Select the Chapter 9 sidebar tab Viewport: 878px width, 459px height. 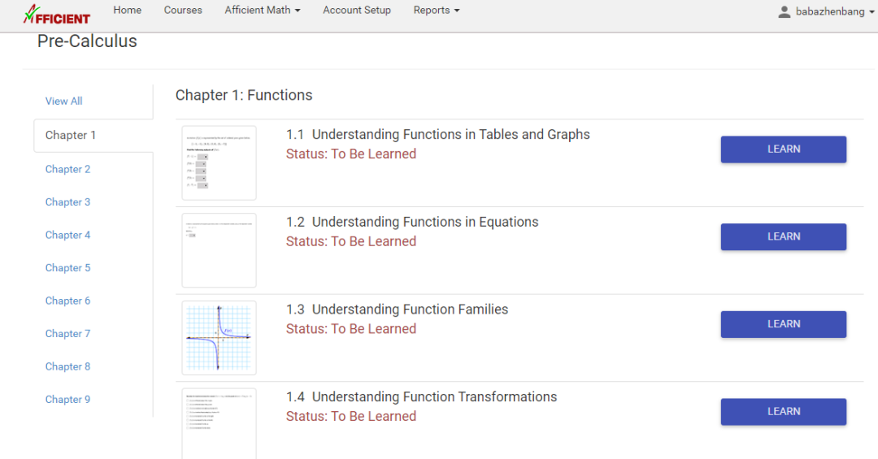[x=67, y=399]
